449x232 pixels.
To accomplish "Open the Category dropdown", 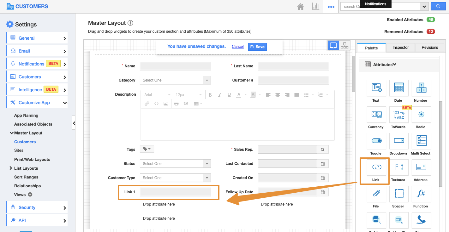I will pyautogui.click(x=175, y=80).
